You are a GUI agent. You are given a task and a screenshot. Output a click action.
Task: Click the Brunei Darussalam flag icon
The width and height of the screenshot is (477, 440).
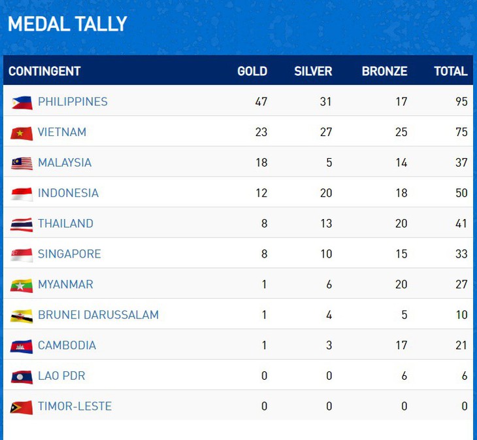coord(22,316)
